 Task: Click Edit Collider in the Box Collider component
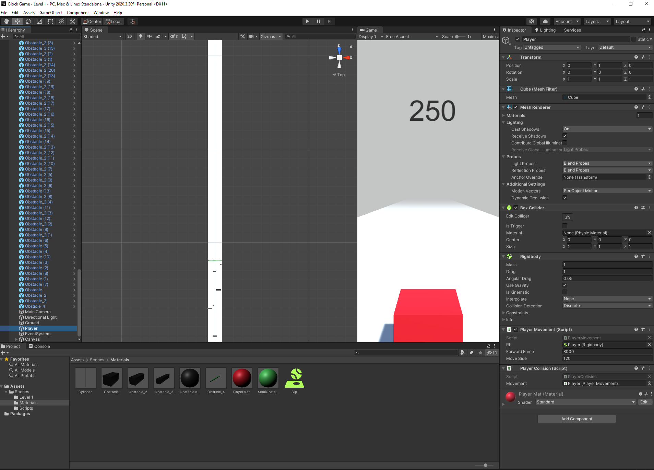tap(567, 217)
